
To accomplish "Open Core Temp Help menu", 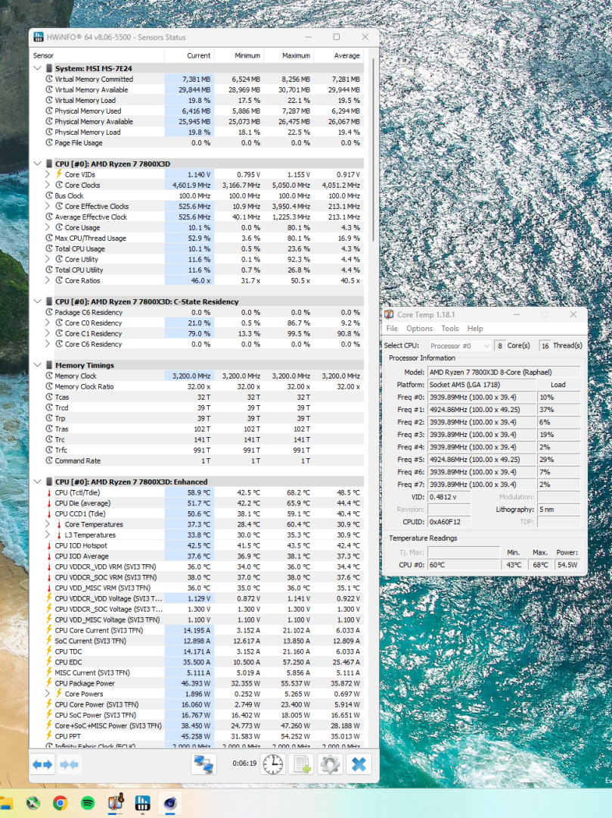I will pos(474,328).
